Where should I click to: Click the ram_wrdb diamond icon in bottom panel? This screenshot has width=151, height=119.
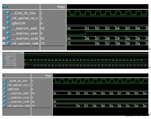pos(5,101)
